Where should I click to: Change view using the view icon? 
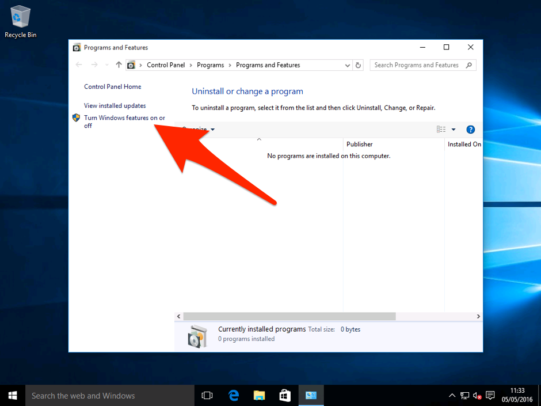pos(441,129)
